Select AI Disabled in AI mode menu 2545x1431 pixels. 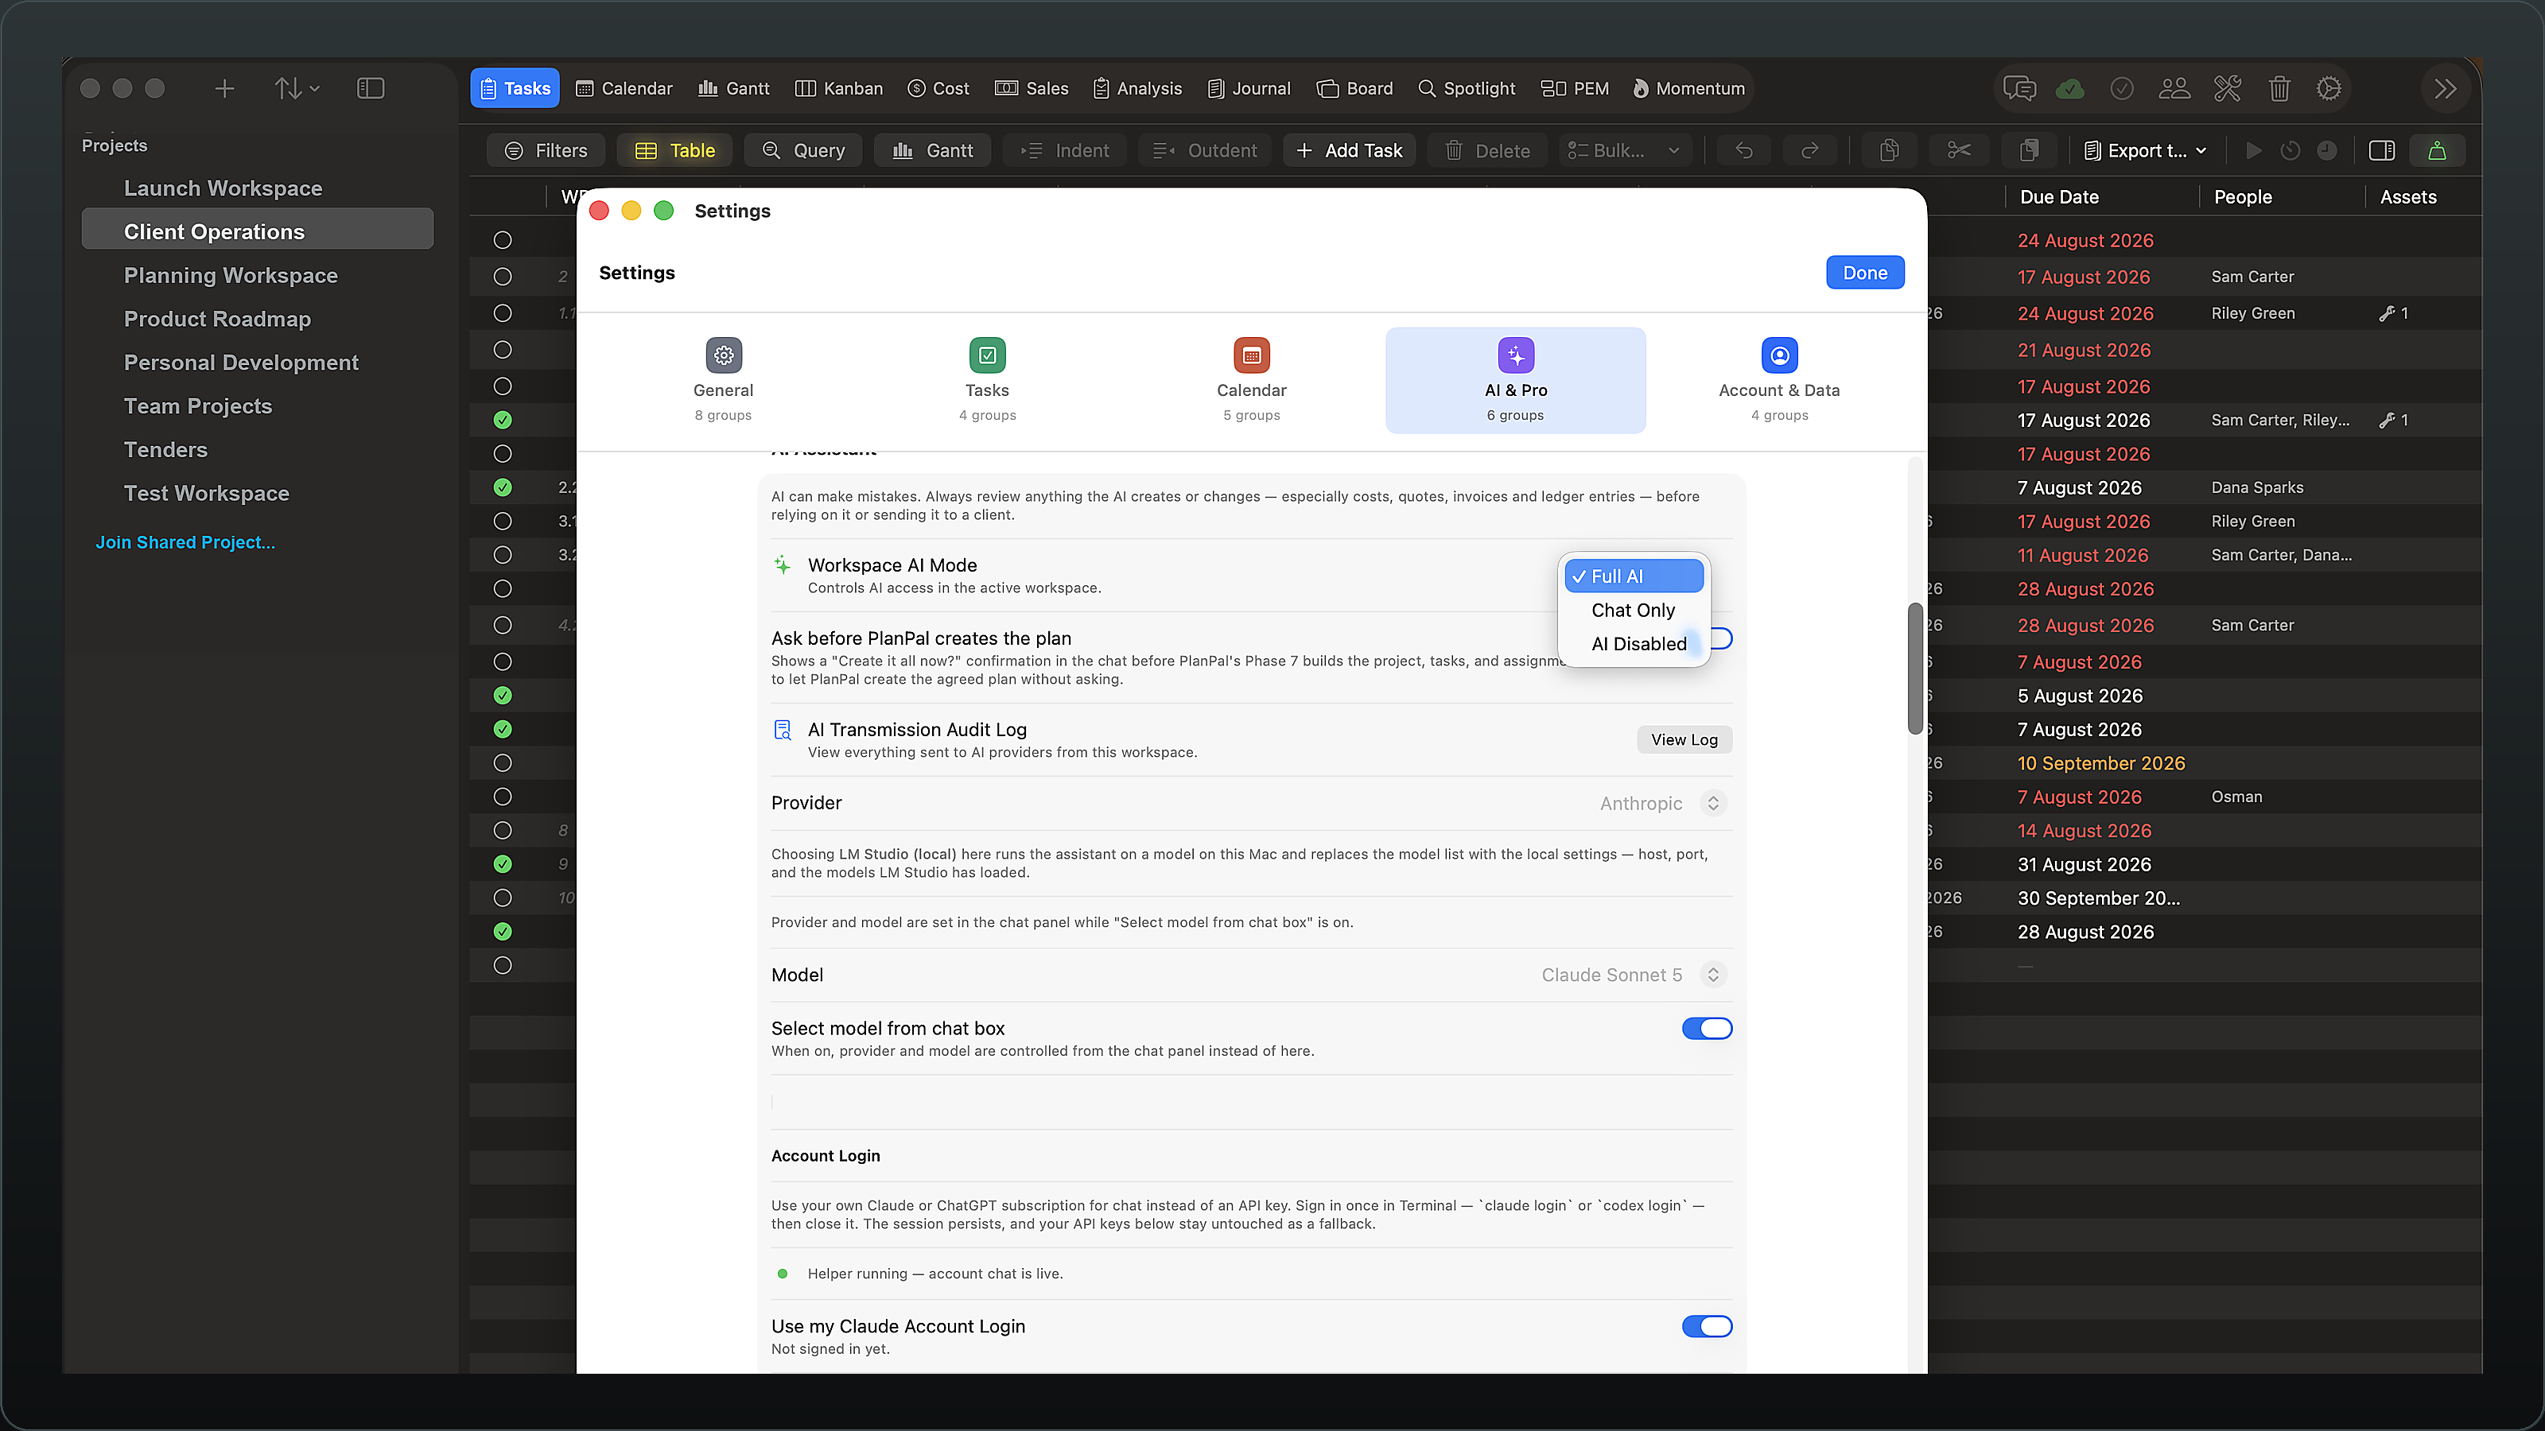click(x=1638, y=644)
